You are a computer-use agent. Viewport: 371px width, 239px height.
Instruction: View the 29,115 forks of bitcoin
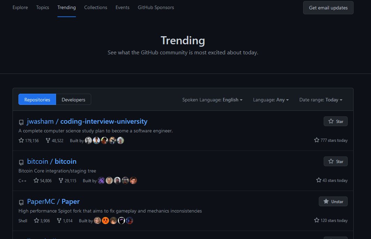(x=68, y=180)
